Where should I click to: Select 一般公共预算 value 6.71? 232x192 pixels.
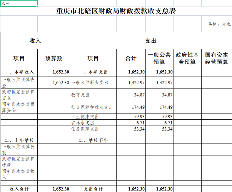point(159,123)
